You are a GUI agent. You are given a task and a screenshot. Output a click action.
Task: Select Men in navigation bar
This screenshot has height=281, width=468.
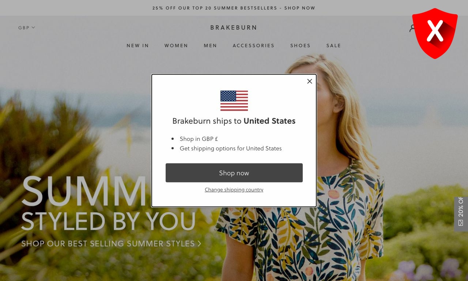[210, 46]
